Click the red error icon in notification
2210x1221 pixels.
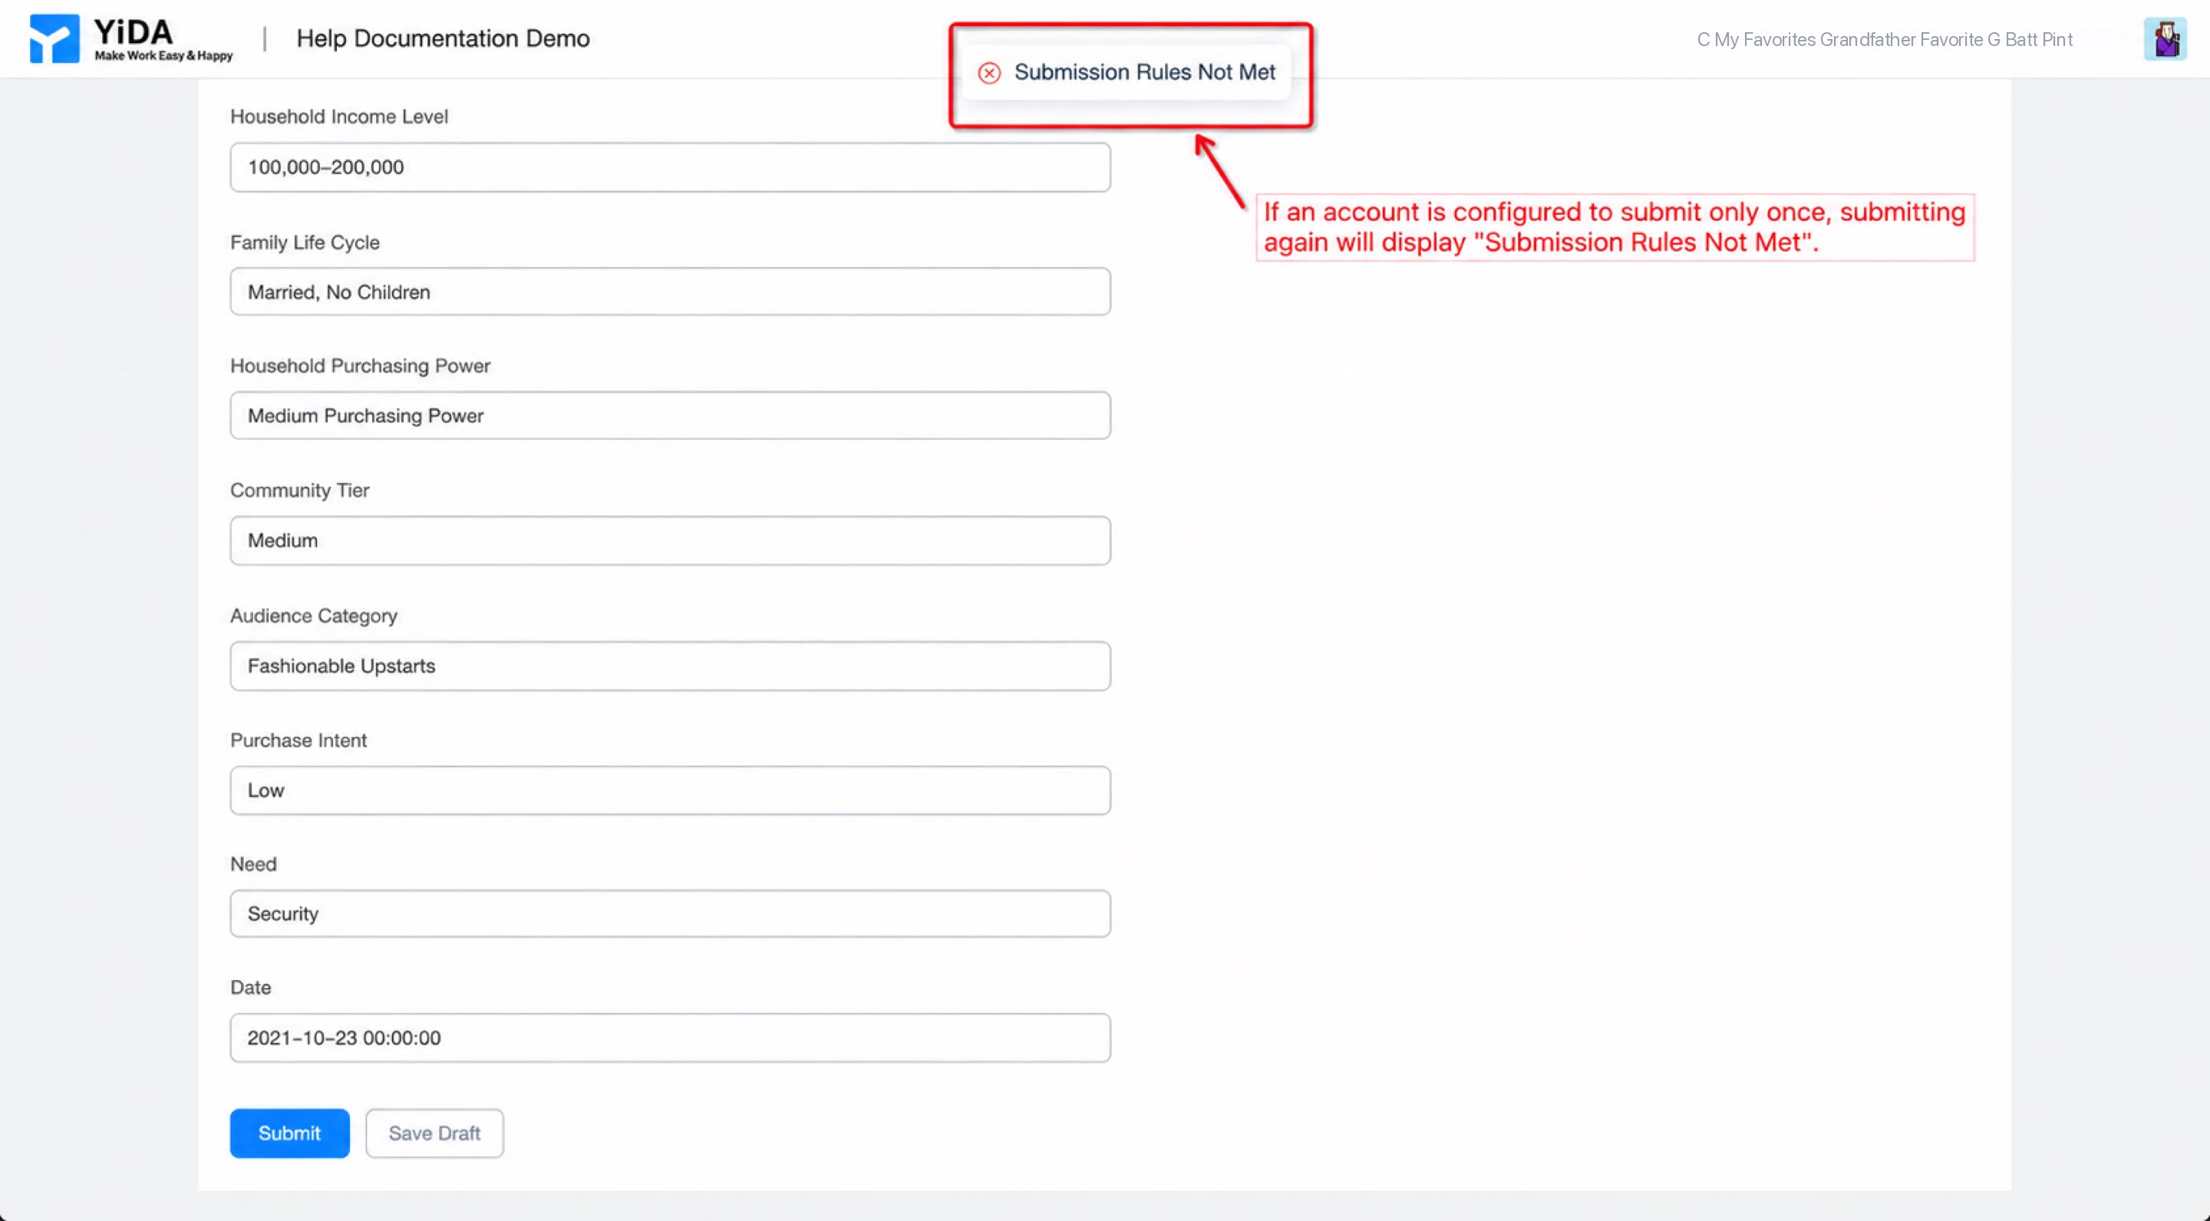tap(989, 73)
